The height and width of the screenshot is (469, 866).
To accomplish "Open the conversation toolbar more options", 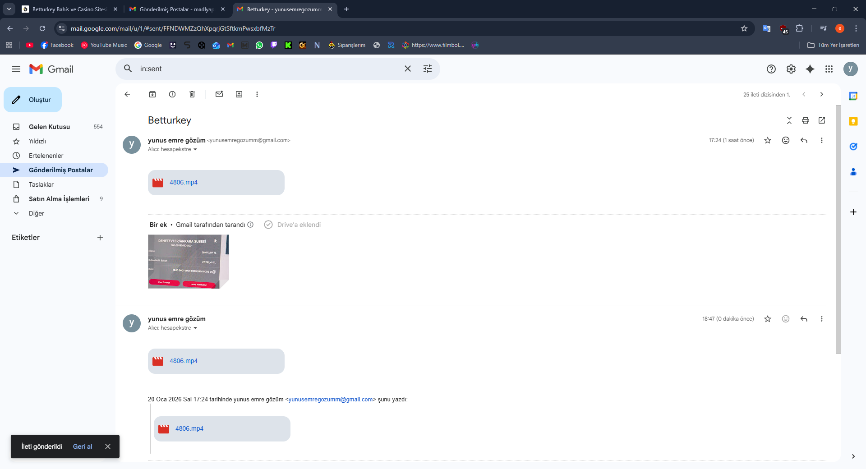I will pyautogui.click(x=257, y=94).
